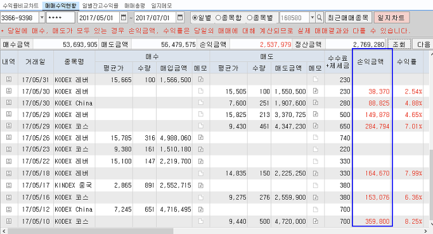The image size is (433, 234).
Task: Open calendar for the start date
Action: click(x=124, y=18)
